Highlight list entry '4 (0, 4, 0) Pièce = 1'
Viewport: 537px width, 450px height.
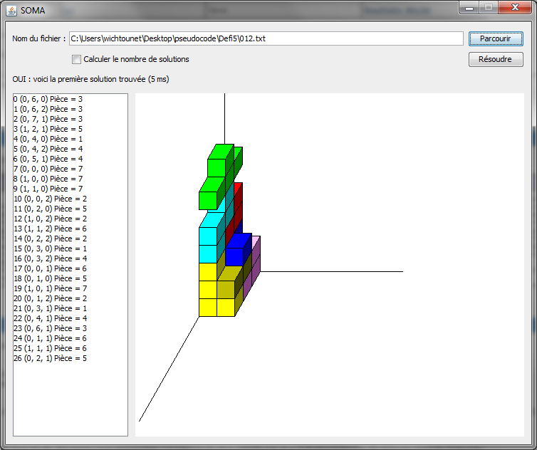pyautogui.click(x=48, y=139)
